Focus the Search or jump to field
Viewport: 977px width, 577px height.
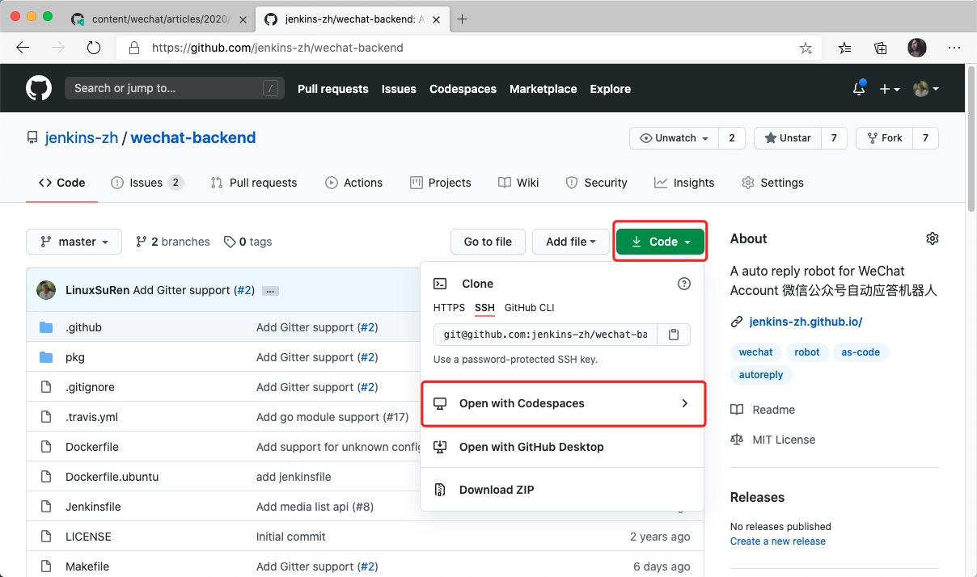pyautogui.click(x=175, y=89)
